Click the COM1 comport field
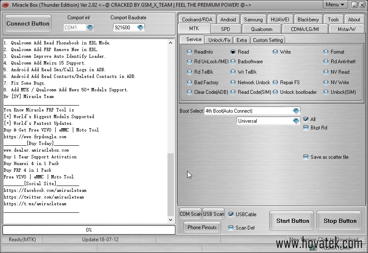Image resolution: width=368 pixels, height=253 pixels. pyautogui.click(x=75, y=28)
